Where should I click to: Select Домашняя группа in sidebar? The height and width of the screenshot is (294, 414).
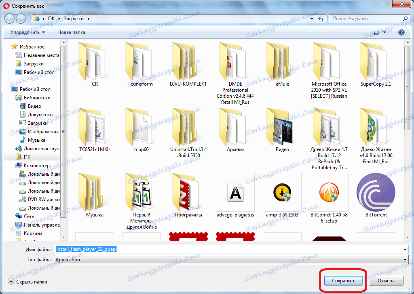coord(37,149)
